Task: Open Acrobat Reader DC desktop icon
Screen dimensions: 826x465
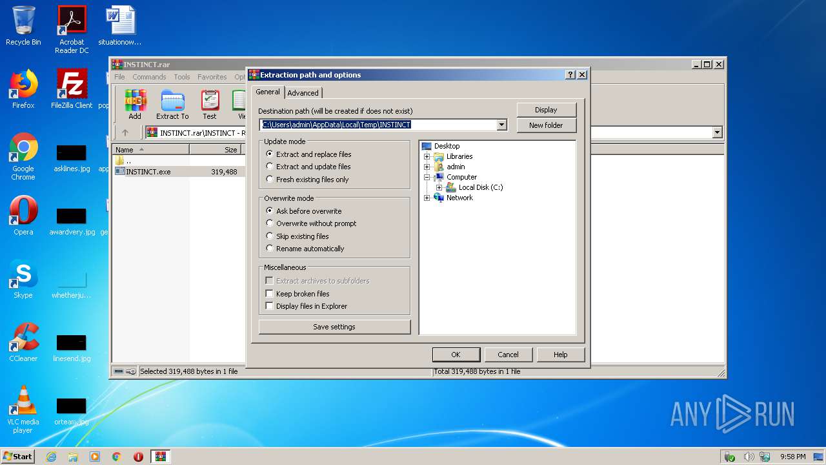Action: pyautogui.click(x=72, y=30)
